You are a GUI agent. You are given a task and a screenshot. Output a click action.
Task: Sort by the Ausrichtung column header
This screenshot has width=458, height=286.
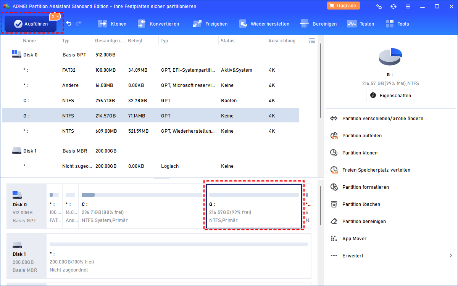(282, 41)
